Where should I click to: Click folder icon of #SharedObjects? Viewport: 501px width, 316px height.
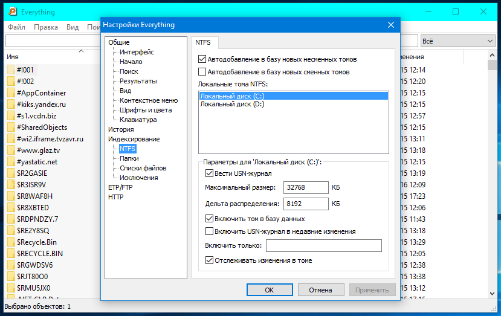pyautogui.click(x=11, y=127)
